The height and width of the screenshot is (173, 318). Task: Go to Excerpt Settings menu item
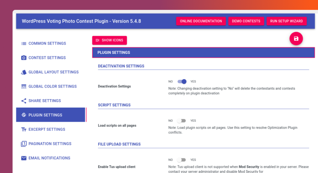coord(47,129)
